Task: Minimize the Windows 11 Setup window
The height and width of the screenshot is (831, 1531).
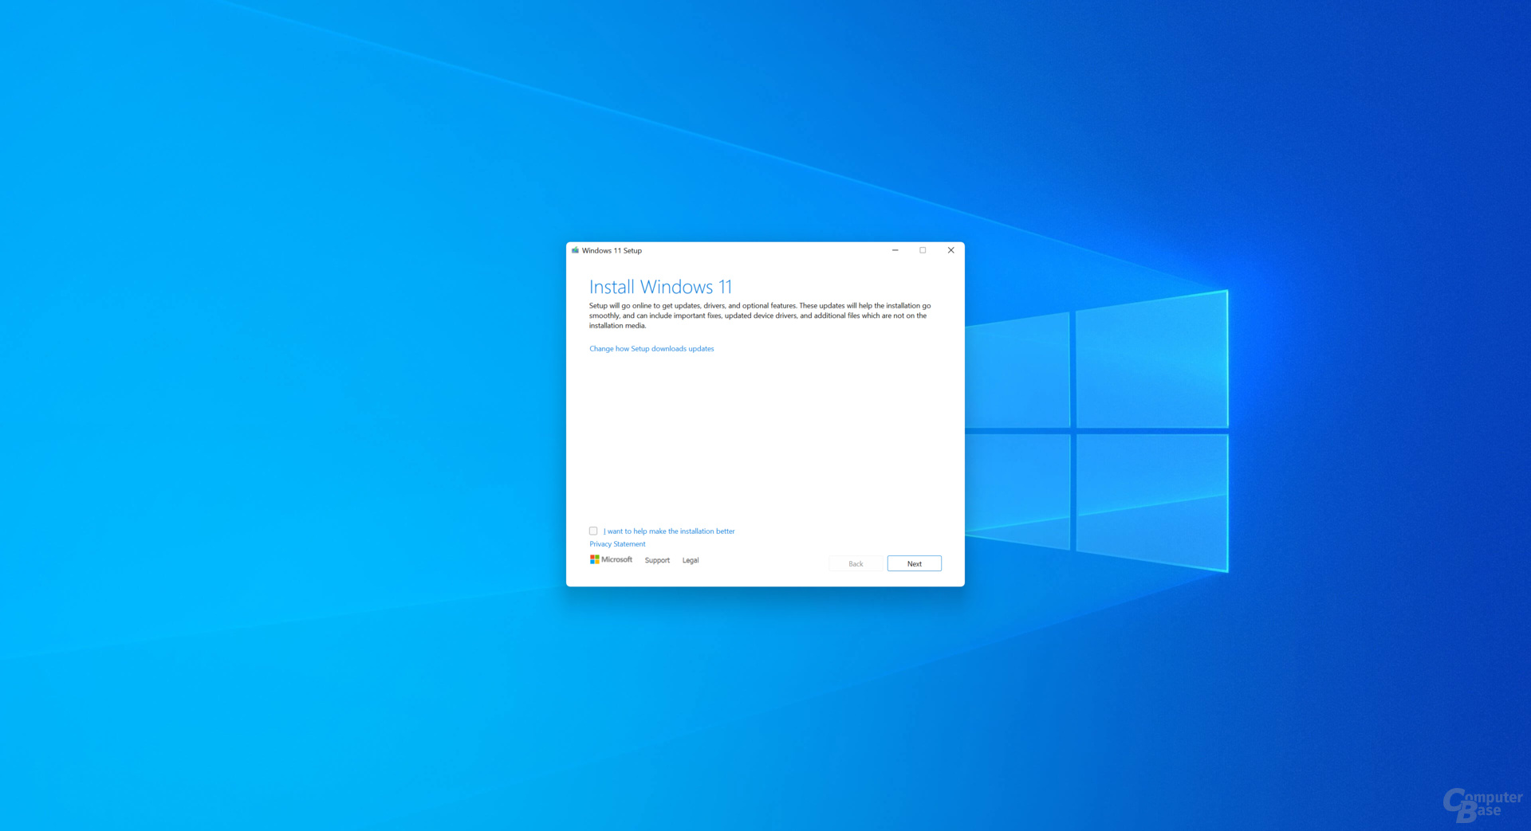Action: (895, 250)
